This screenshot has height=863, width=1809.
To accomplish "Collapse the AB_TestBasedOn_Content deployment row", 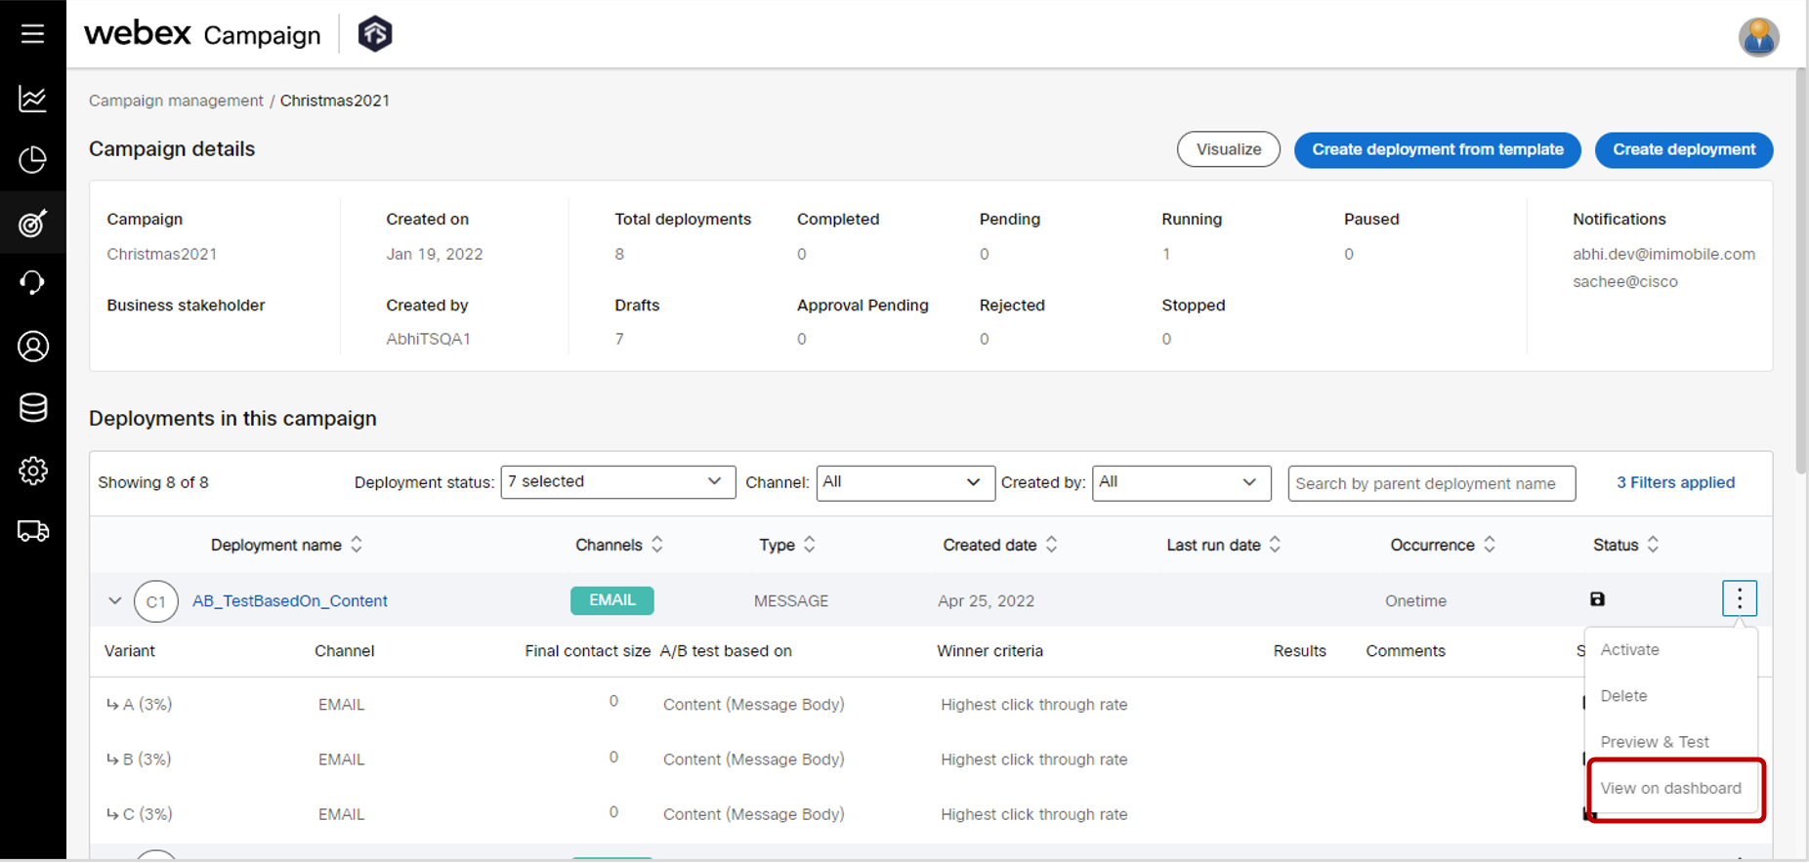I will click(x=114, y=600).
